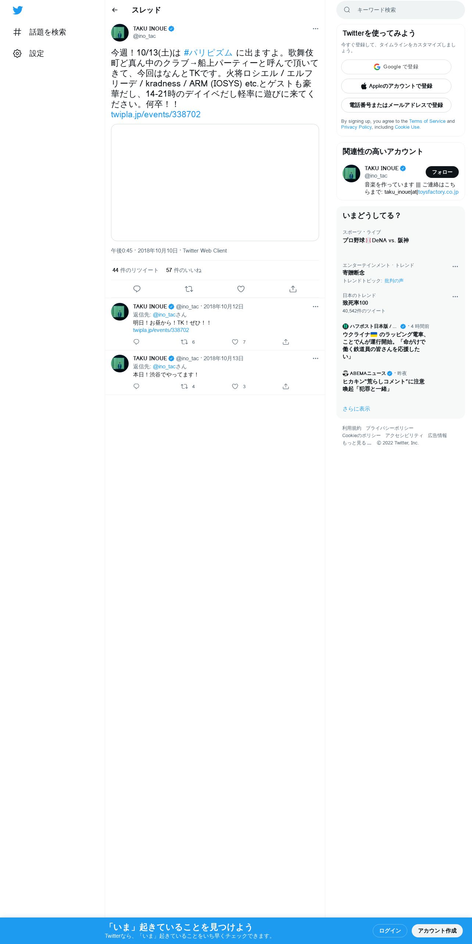Open 話題を検索 in the sidebar
472x944 pixels.
(40, 32)
